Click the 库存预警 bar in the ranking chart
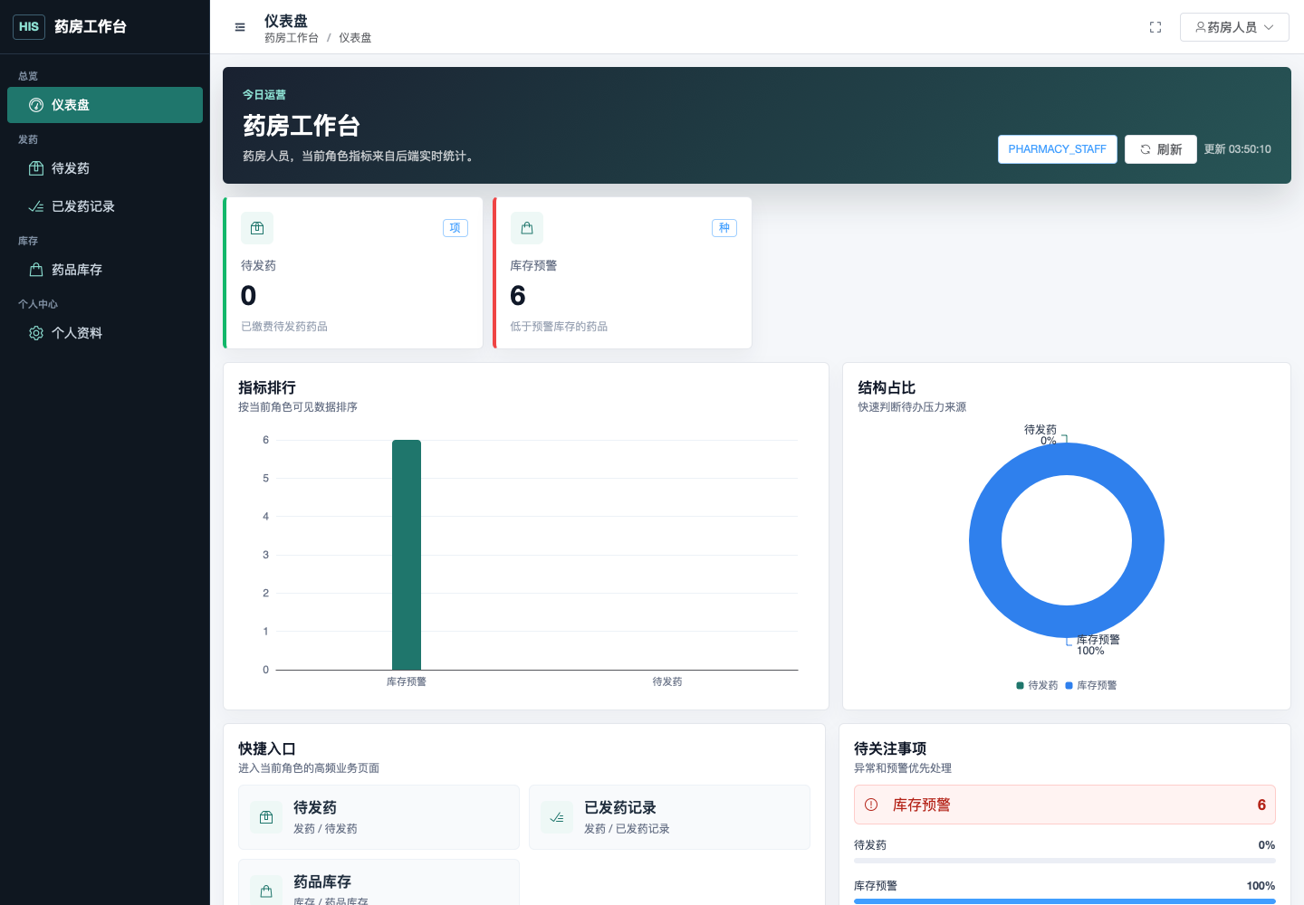The height and width of the screenshot is (905, 1304). [407, 555]
